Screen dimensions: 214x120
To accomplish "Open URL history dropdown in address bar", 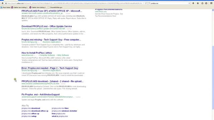I will (143, 3).
